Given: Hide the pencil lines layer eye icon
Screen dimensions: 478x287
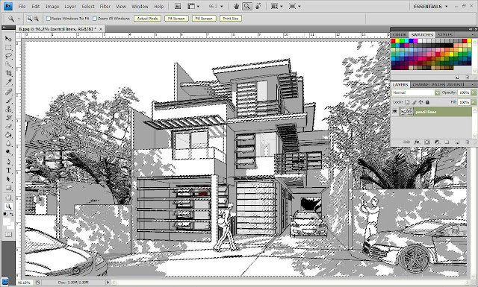Looking at the screenshot, I should [x=395, y=112].
